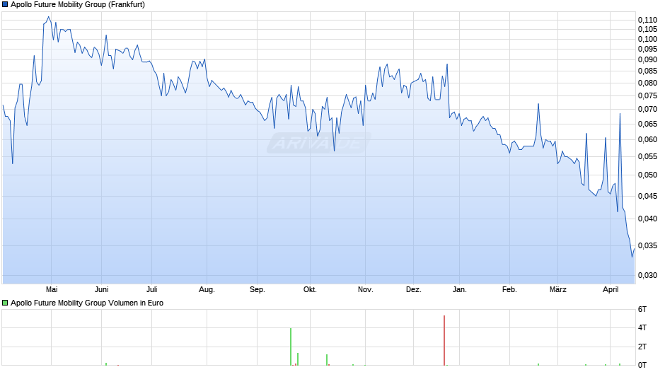Click the 2T volume axis value
Viewport: 665px width, 372px height.
[642, 347]
